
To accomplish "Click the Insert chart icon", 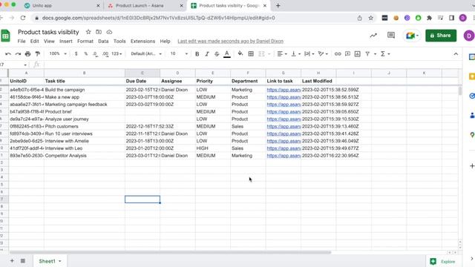I will coord(358,54).
